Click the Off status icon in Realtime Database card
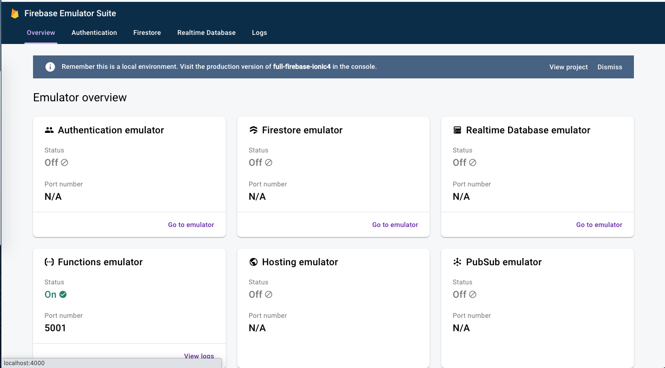Screen dimensions: 665x368 tap(473, 162)
